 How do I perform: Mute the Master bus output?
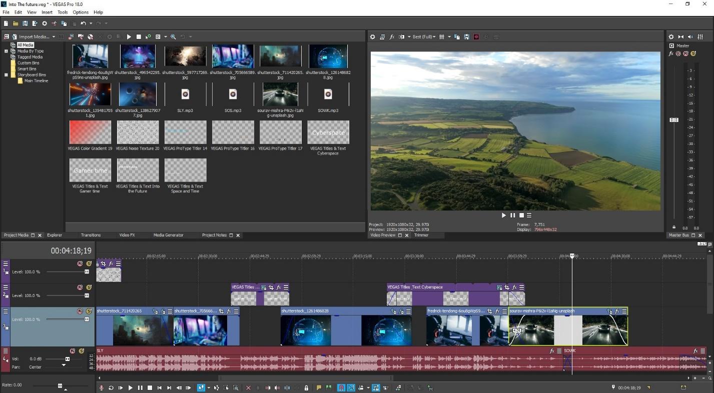click(x=685, y=53)
